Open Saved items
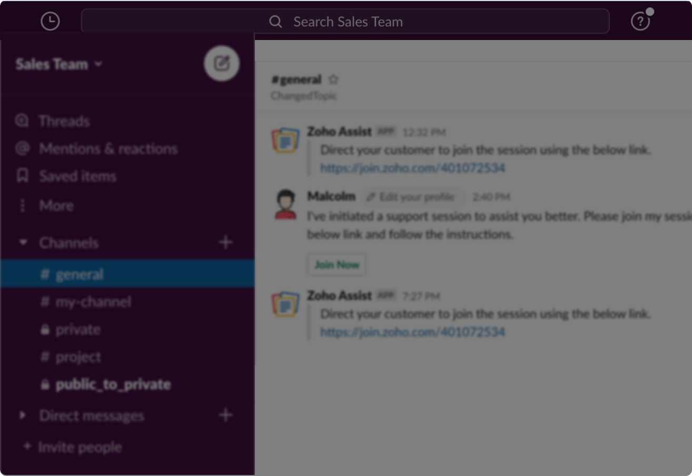692x476 pixels. click(x=77, y=175)
